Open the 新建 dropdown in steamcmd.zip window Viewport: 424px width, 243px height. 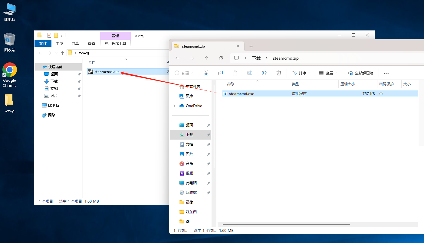point(184,73)
